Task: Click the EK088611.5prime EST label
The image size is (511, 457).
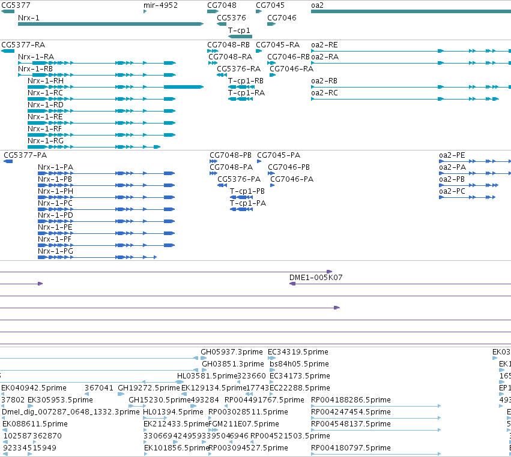Action: click(x=35, y=424)
